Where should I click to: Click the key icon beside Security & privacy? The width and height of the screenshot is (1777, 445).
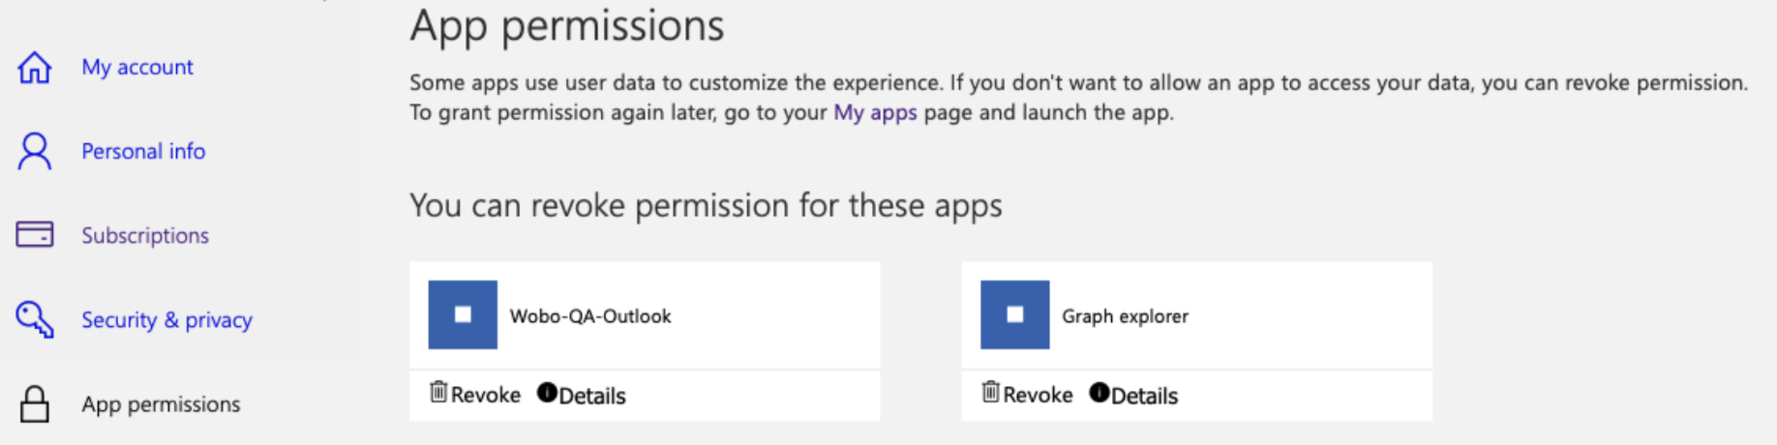point(35,319)
